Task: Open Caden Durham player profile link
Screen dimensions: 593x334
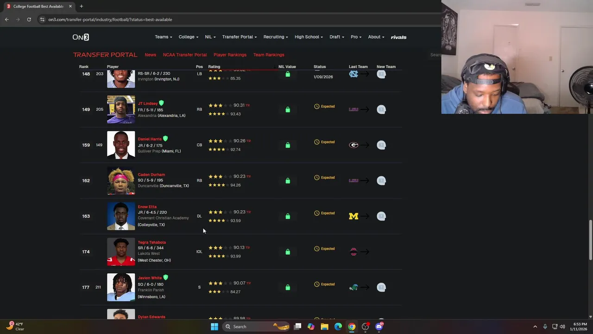Action: coord(151,174)
